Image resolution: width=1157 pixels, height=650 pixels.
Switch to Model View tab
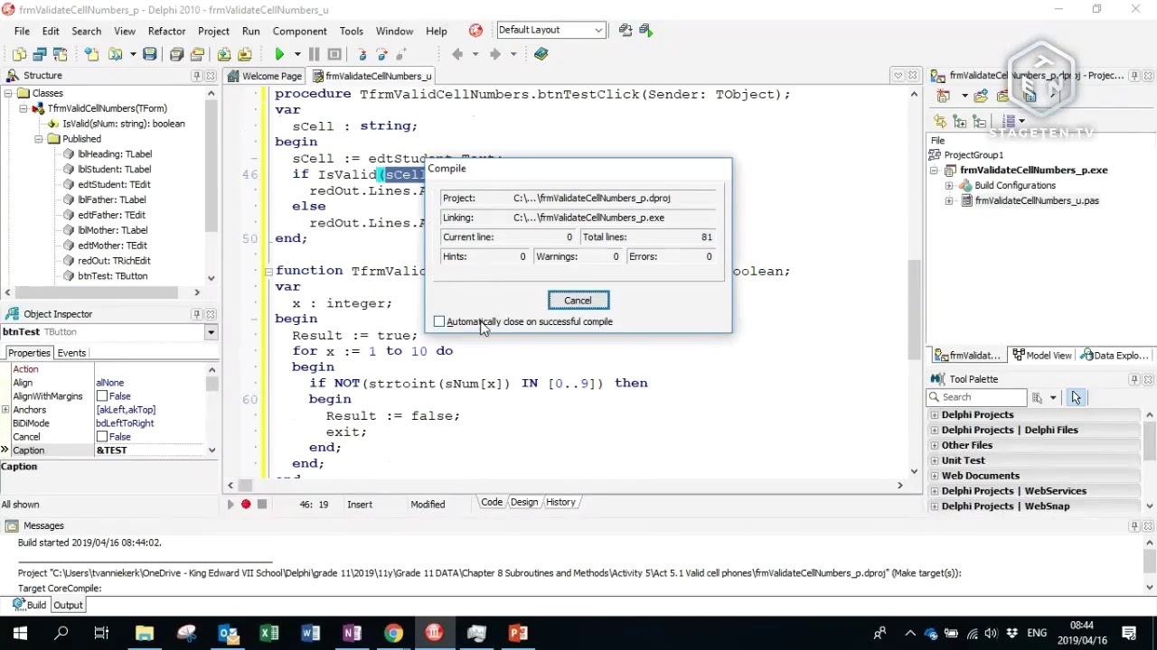pos(1043,356)
